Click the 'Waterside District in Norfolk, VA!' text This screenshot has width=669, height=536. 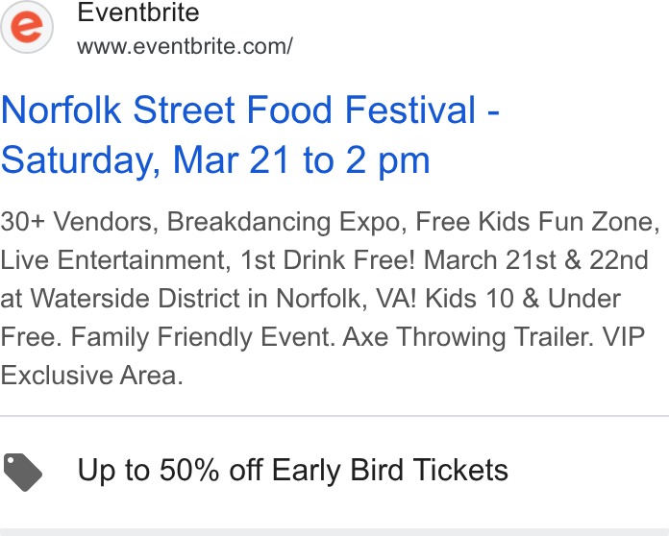(224, 298)
